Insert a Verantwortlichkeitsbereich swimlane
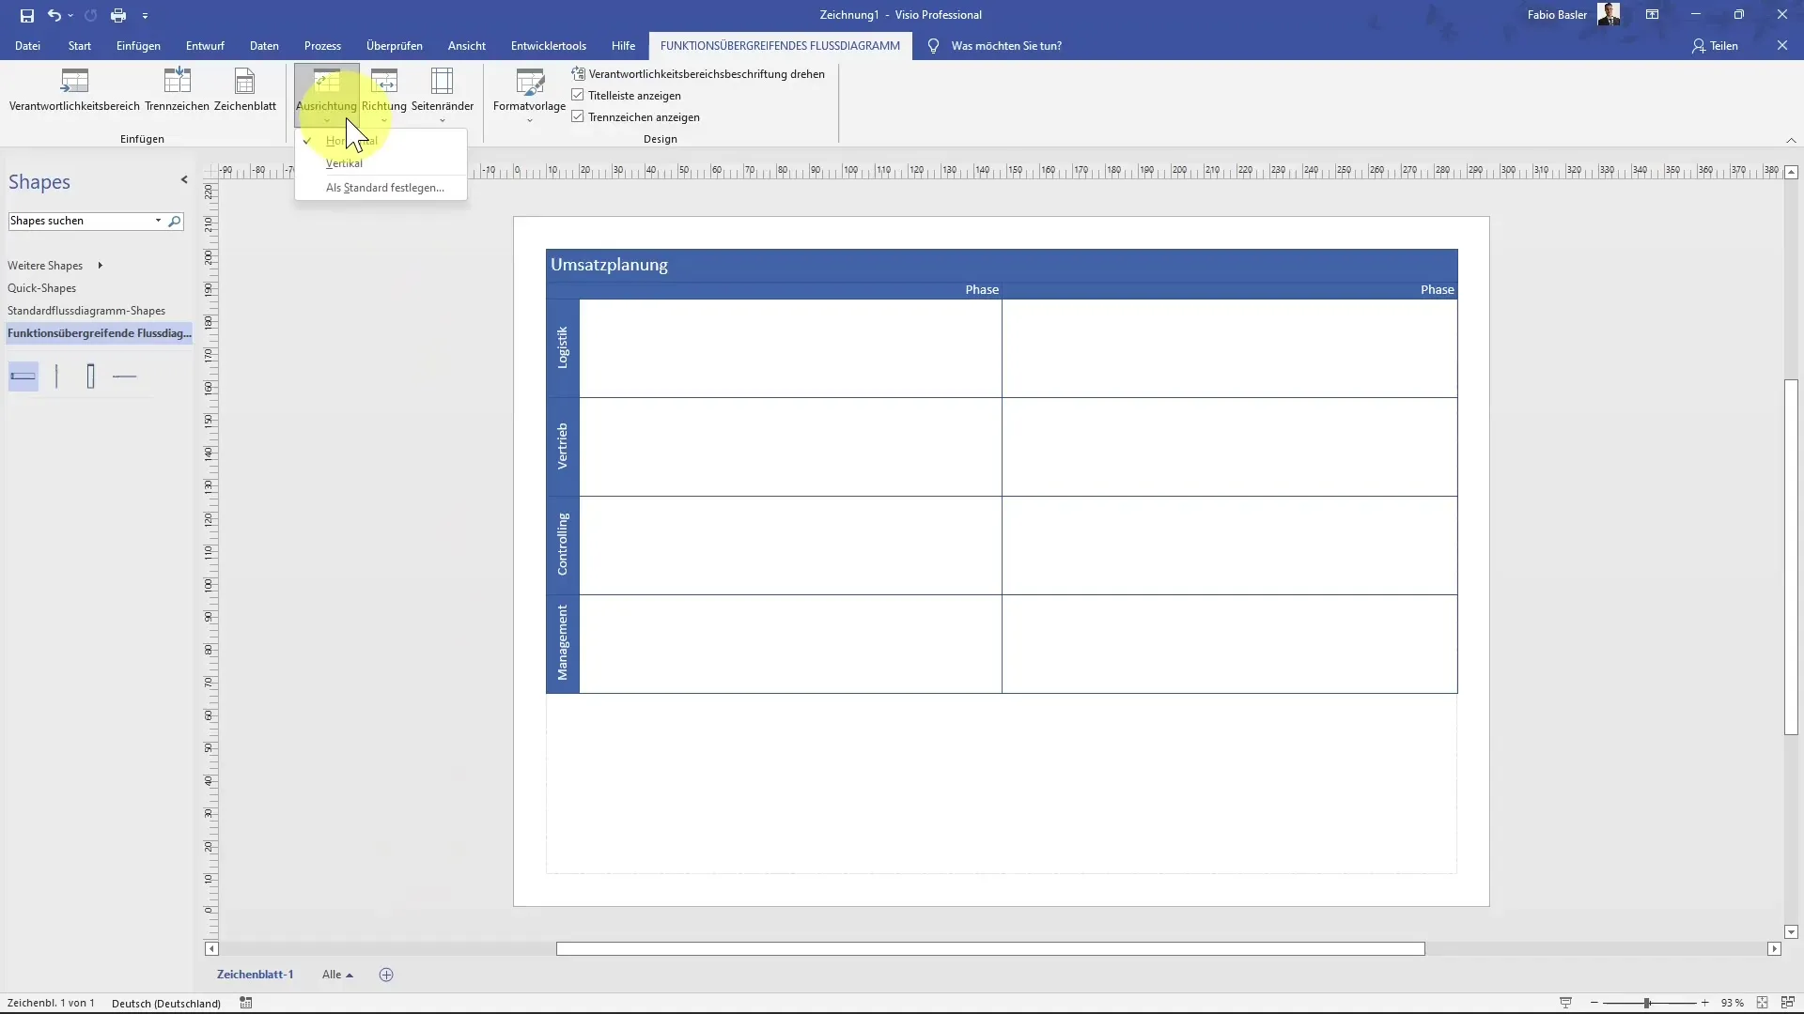Screen dimensions: 1804x1014 pyautogui.click(x=74, y=90)
